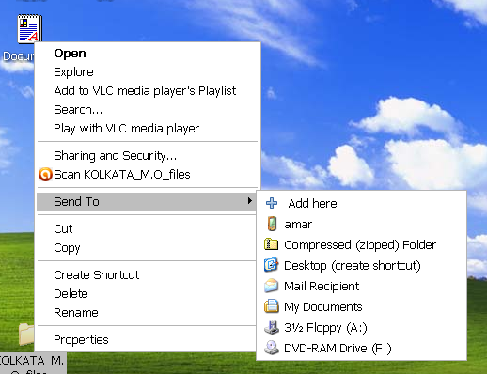Click the Desktop (create shortcut) icon
Screen dimensions: 487x374
(271, 265)
